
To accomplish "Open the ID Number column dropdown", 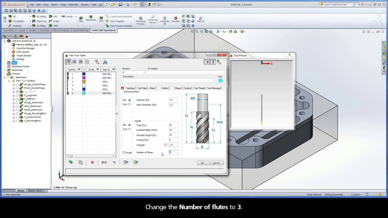I will pyautogui.click(x=98, y=70).
